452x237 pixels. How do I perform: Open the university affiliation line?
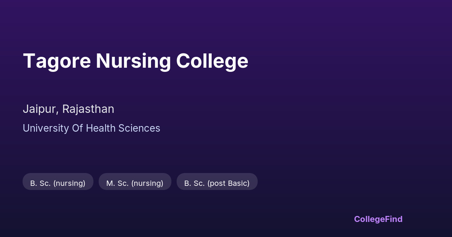[91, 128]
